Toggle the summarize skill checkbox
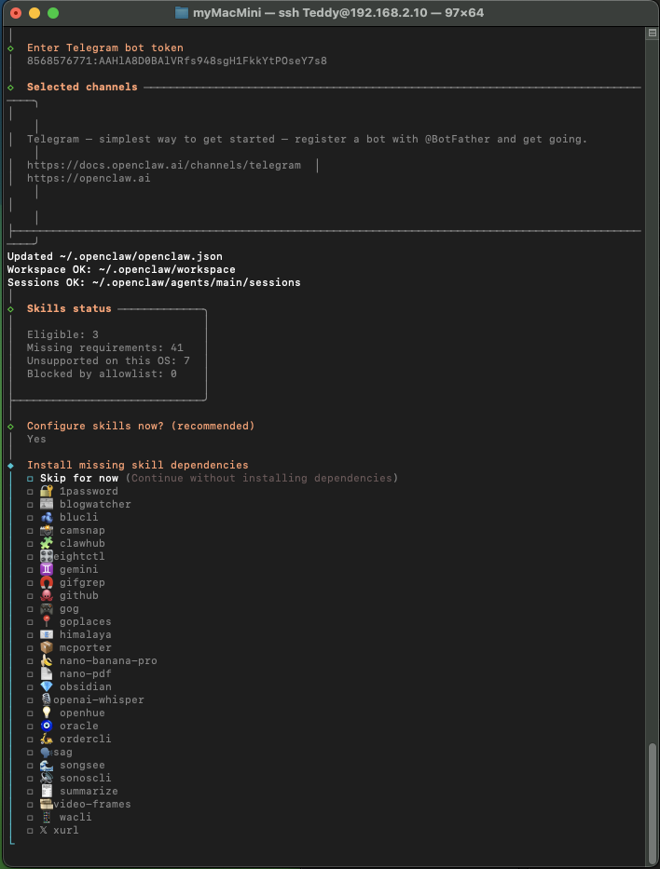 [30, 791]
